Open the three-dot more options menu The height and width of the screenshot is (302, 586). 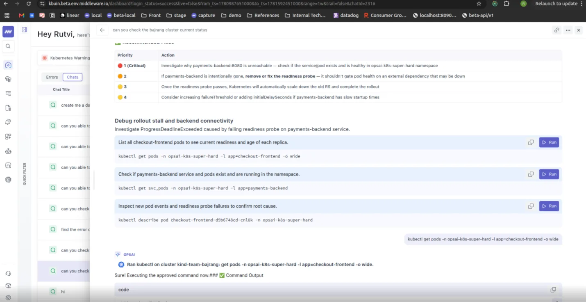(568, 30)
